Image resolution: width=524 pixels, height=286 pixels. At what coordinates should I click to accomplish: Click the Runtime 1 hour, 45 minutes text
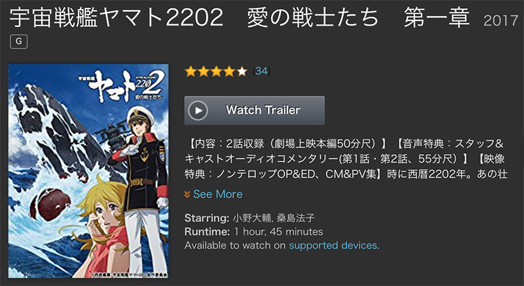click(x=253, y=232)
